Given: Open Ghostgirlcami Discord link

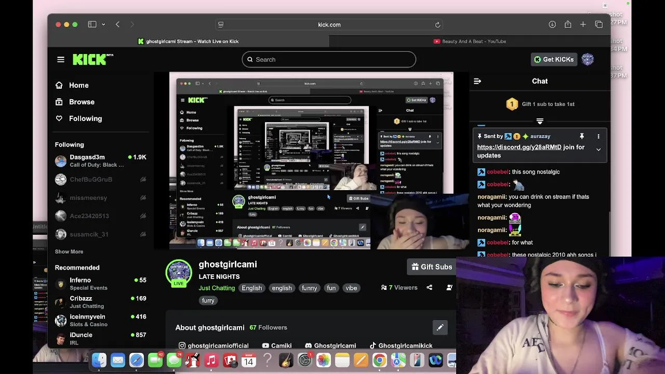Looking at the screenshot, I should pos(330,345).
